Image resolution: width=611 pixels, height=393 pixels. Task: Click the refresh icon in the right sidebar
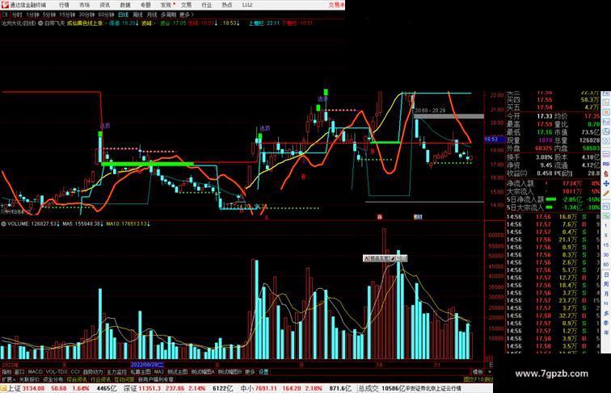(606, 132)
